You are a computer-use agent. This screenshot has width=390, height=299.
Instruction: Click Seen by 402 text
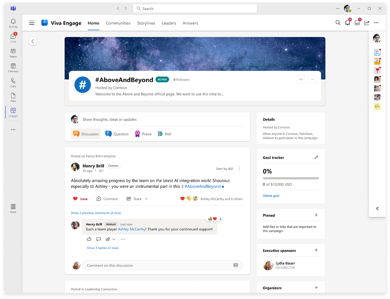pos(224,169)
